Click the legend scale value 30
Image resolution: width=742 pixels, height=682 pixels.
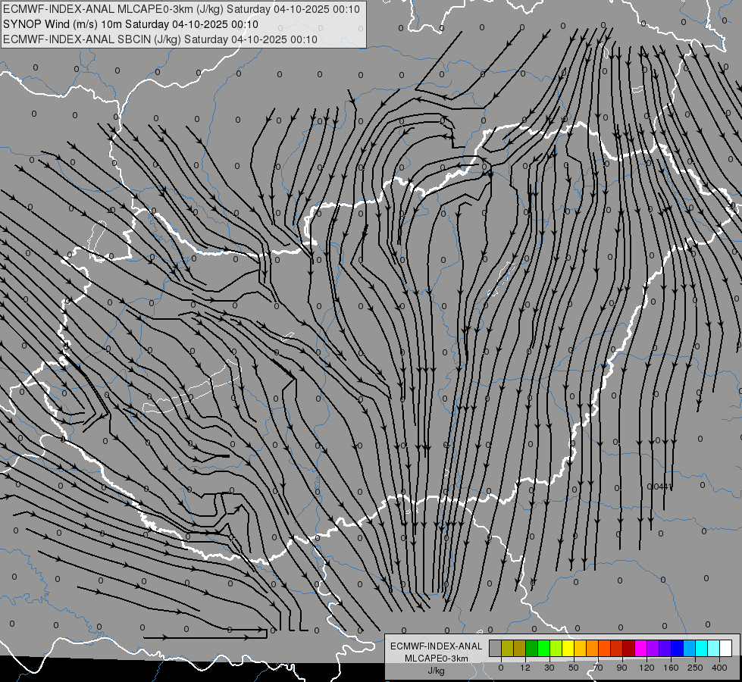[x=549, y=668]
